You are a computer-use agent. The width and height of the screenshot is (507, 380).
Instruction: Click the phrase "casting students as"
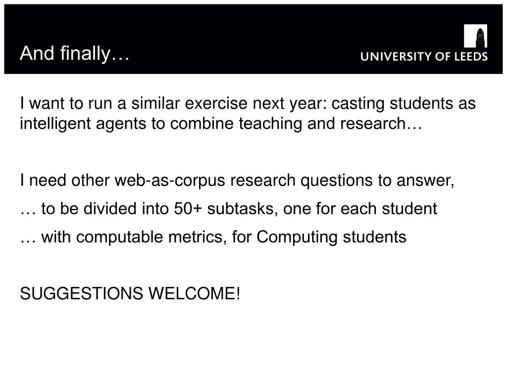coord(404,104)
